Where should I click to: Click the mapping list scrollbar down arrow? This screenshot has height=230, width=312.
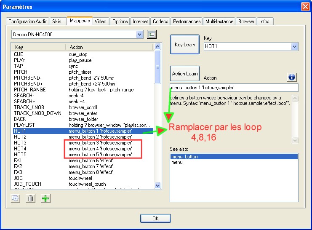click(158, 185)
